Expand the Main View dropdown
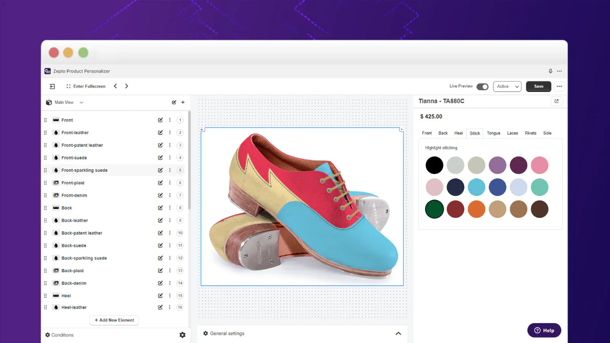610x343 pixels. pos(81,103)
